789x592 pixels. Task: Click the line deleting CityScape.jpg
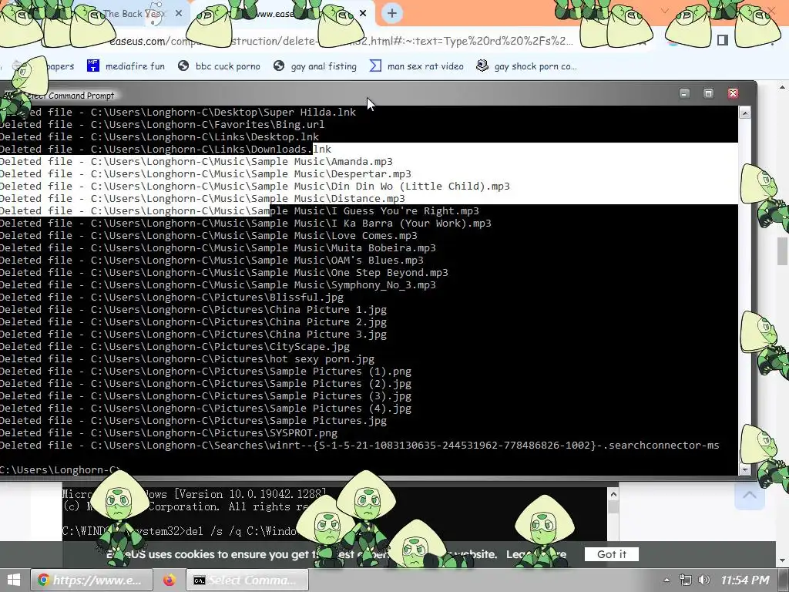175,346
